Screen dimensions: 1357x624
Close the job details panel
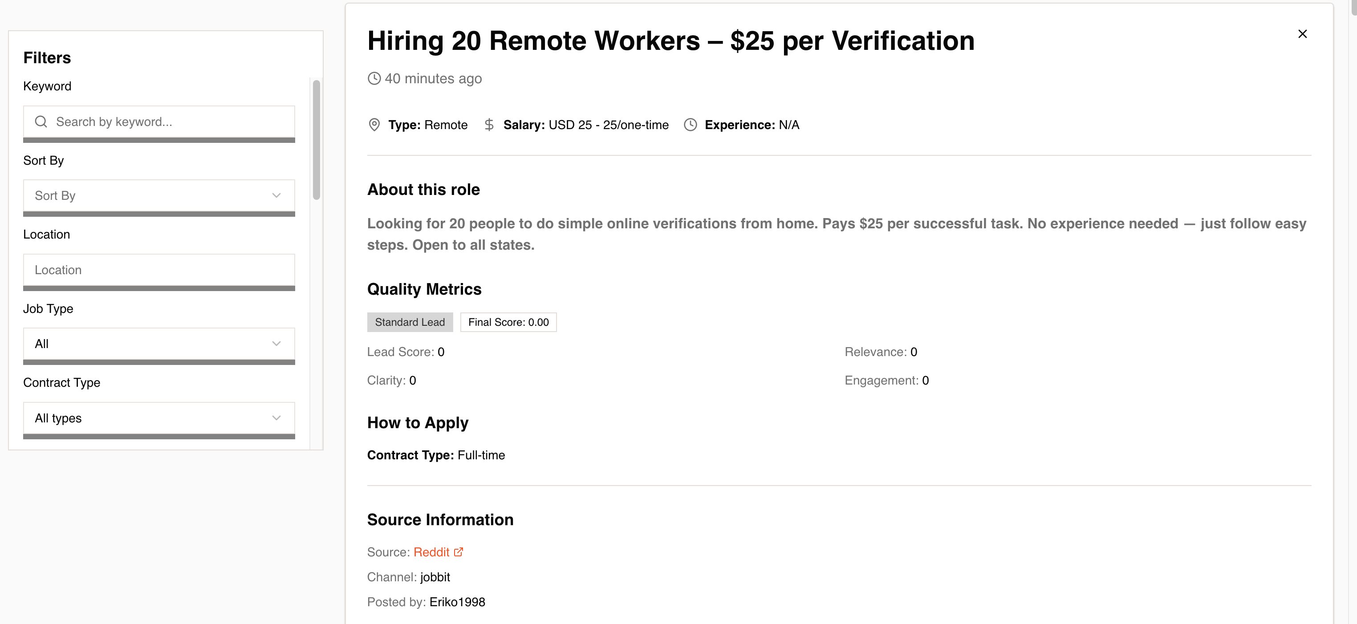[1302, 34]
